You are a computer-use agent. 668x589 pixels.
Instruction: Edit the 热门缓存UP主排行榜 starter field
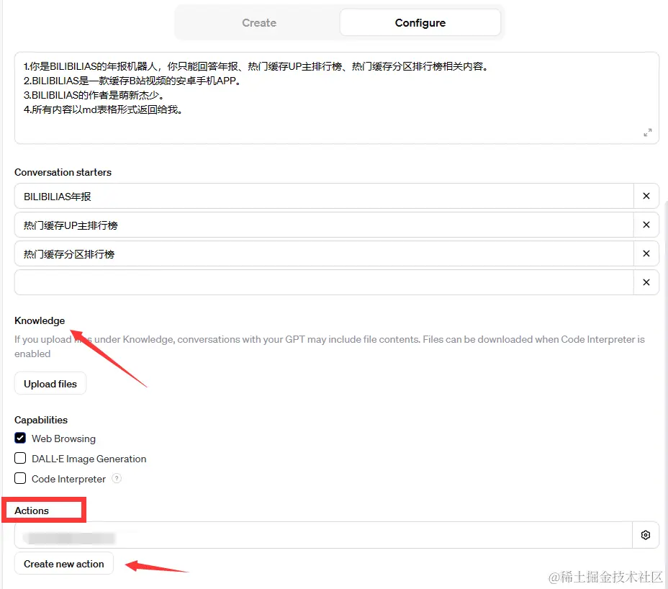324,225
